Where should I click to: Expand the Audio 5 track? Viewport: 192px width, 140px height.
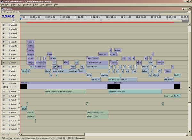click(x=9, y=108)
